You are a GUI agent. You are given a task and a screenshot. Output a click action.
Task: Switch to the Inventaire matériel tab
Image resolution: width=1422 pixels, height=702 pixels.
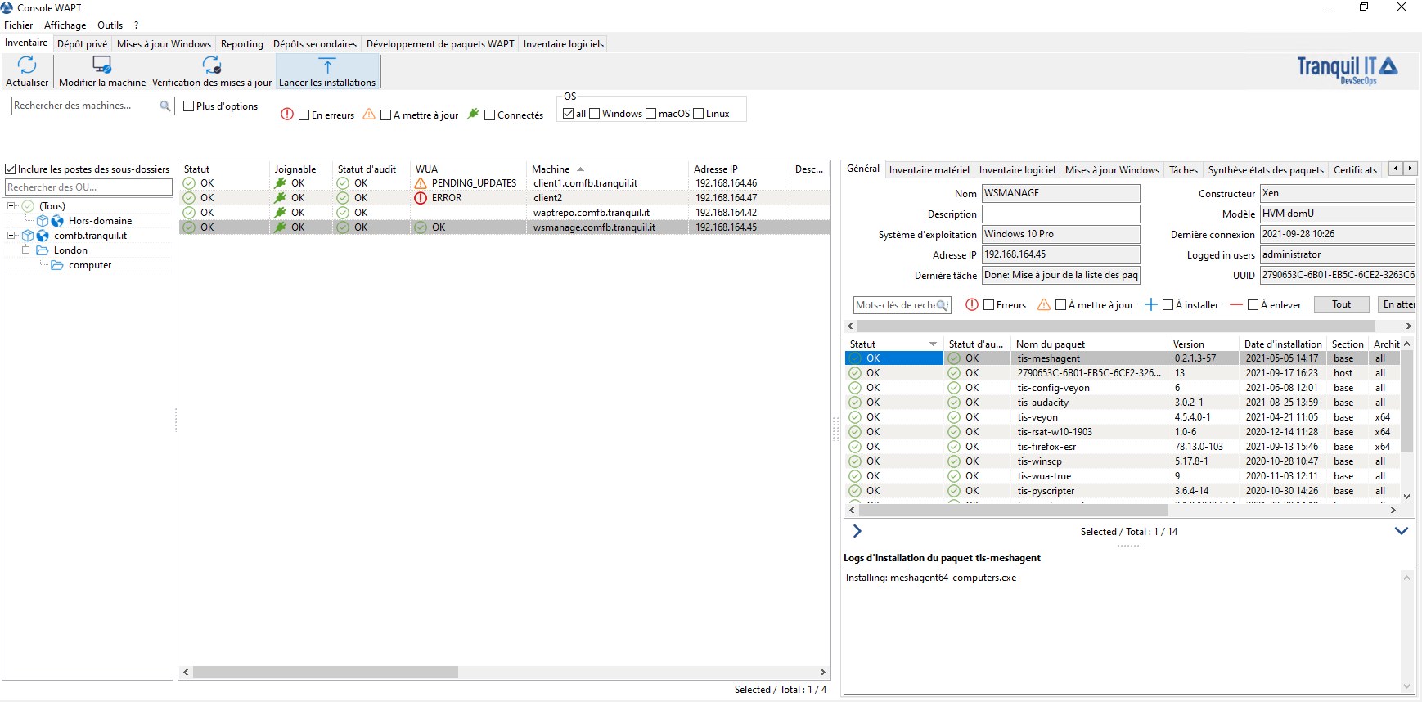929,170
